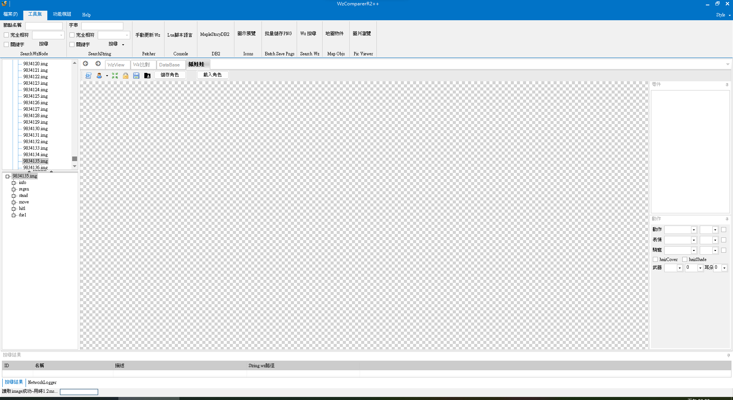This screenshot has width=733, height=400.
Task: Open the Wz 搜尋 tool
Action: click(308, 34)
